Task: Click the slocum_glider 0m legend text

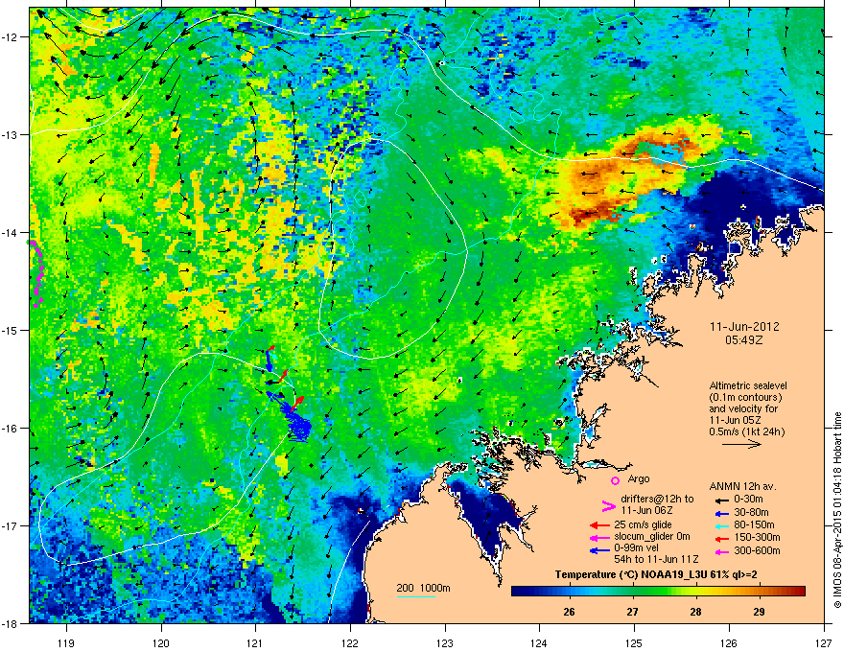Action: point(652,537)
